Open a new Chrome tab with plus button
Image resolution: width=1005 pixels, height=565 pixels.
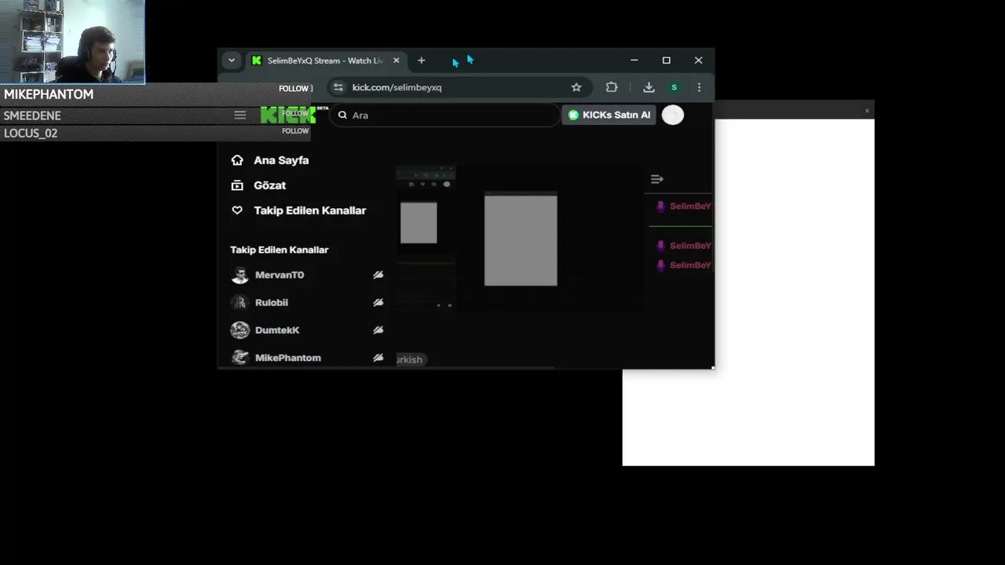point(421,60)
